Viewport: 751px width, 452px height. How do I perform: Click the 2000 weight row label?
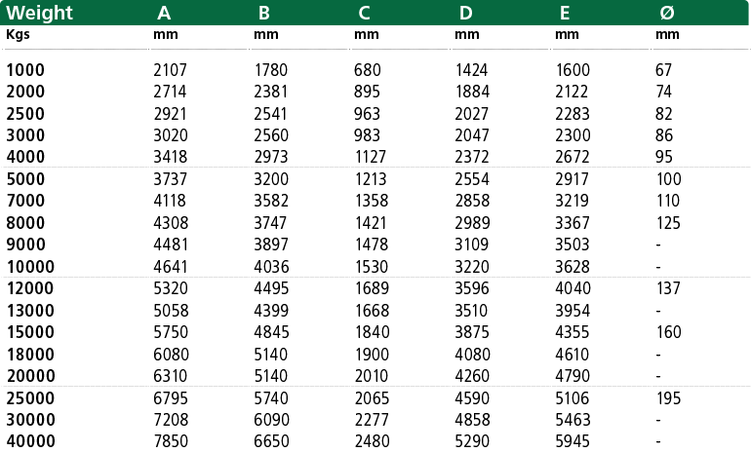(25, 92)
